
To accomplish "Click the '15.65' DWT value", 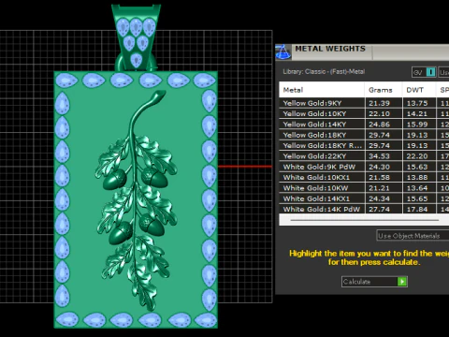I will click(417, 198).
